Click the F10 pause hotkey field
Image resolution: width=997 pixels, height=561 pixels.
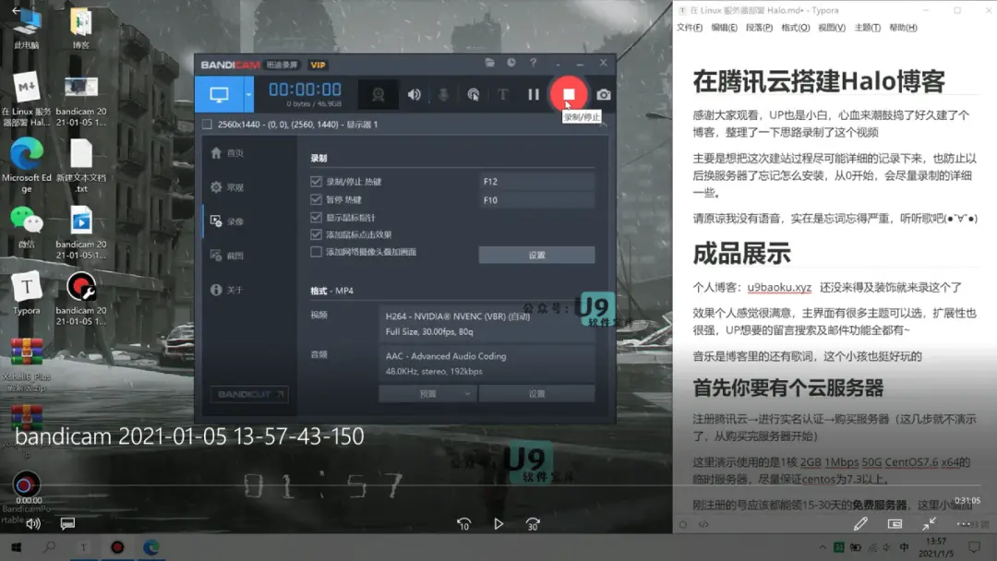(x=536, y=200)
